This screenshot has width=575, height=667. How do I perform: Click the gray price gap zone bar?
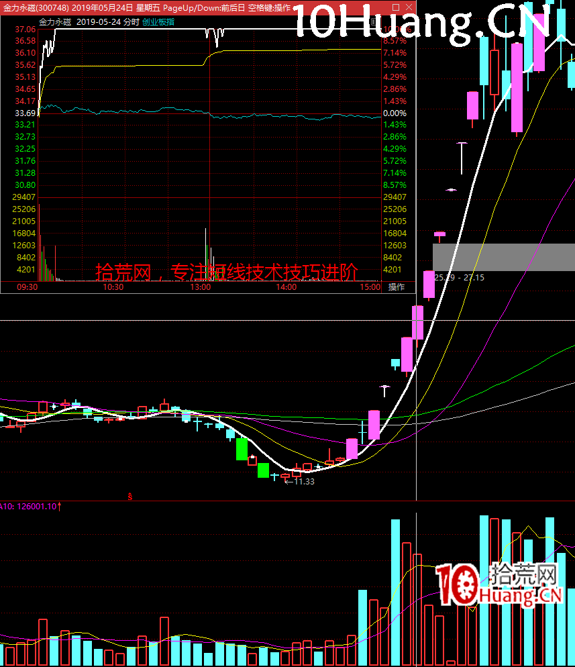(504, 258)
